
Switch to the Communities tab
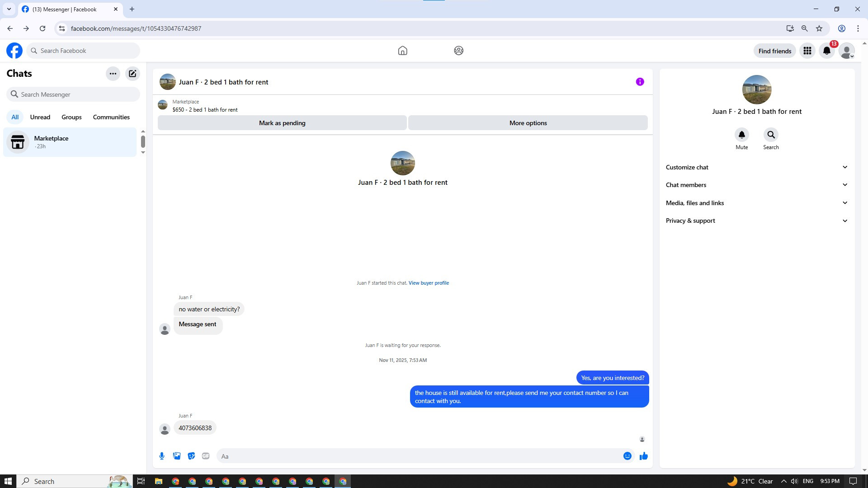(x=111, y=117)
